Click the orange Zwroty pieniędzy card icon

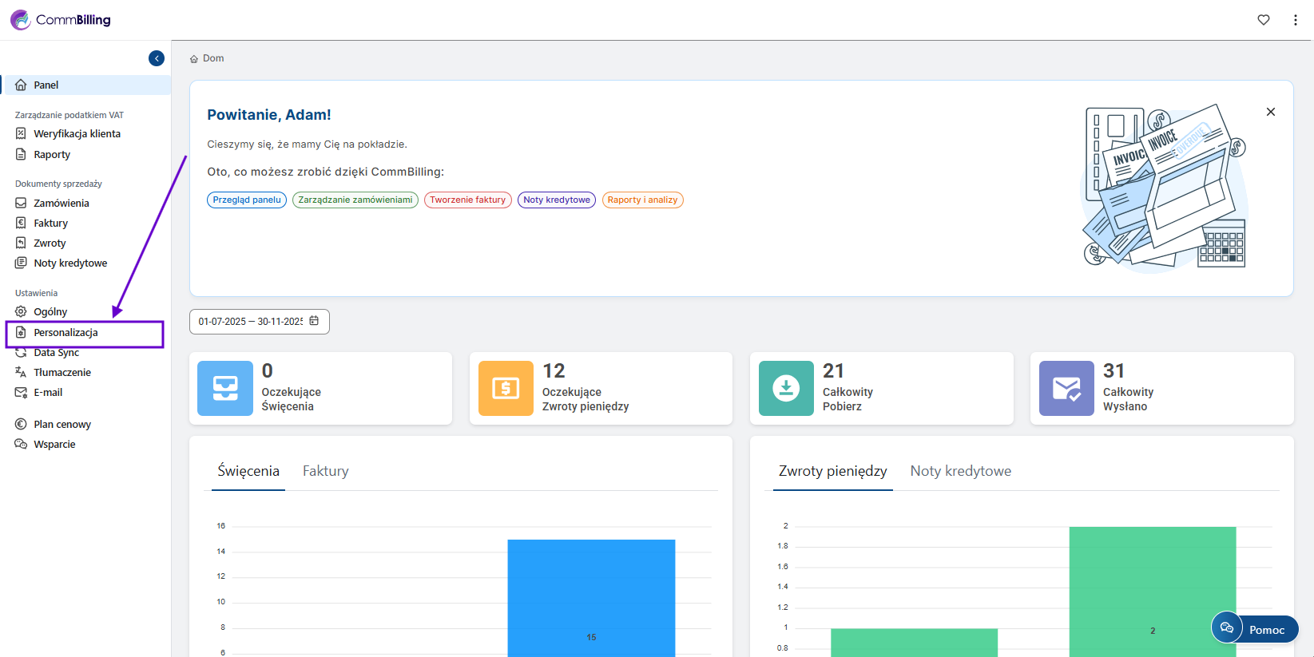pyautogui.click(x=506, y=388)
